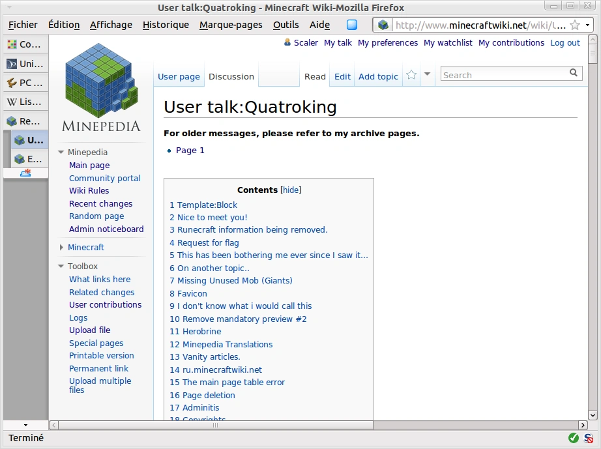Open the URL bar history dropdown

pyautogui.click(x=587, y=25)
